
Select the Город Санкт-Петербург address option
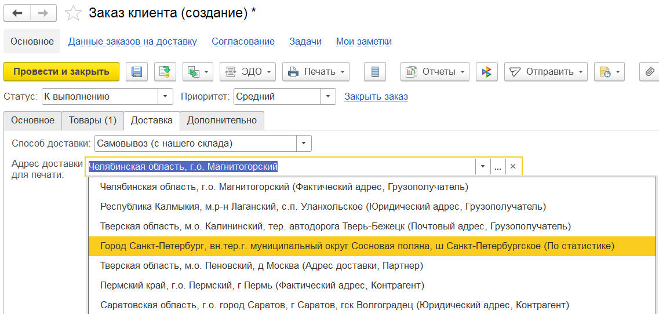tap(357, 246)
